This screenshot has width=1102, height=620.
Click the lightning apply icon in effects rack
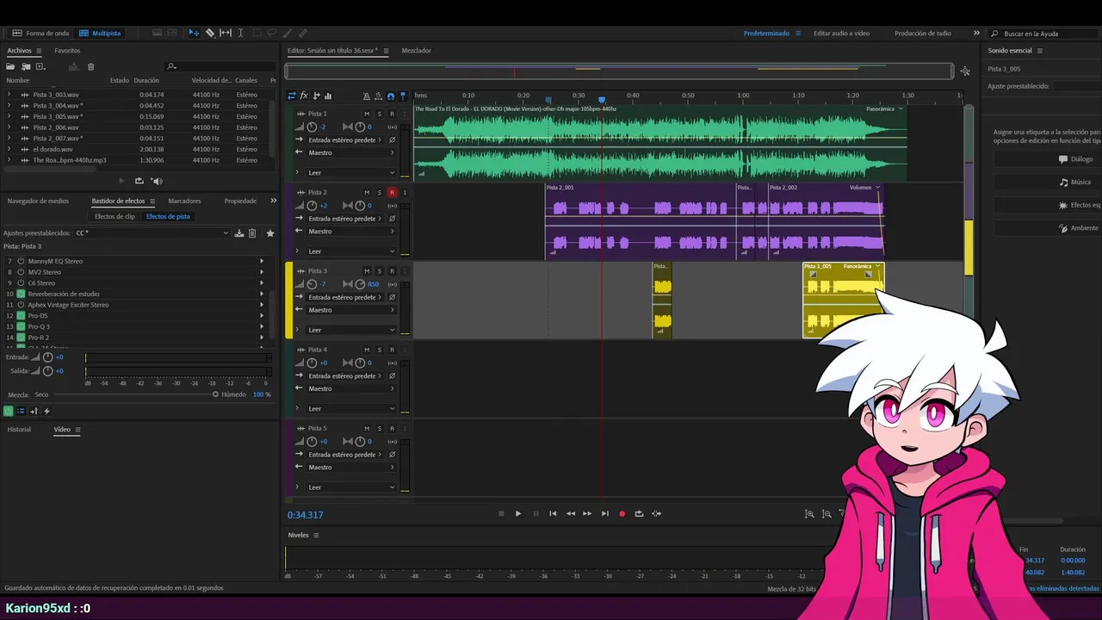46,411
